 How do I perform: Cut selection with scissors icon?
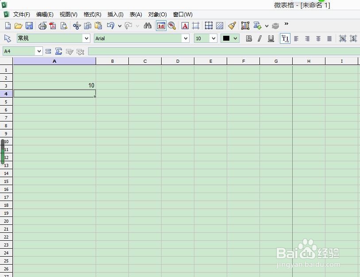[77, 26]
